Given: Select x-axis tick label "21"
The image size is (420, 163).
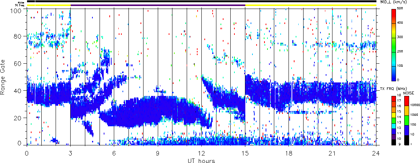Looking at the screenshot, I should point(332,153).
